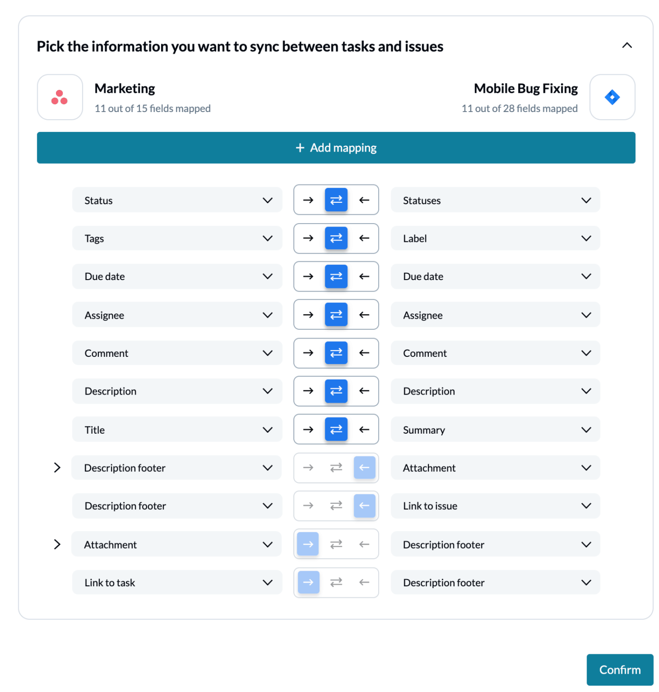The image size is (659, 692).
Task: Open the Tags field dropdown
Action: point(177,238)
